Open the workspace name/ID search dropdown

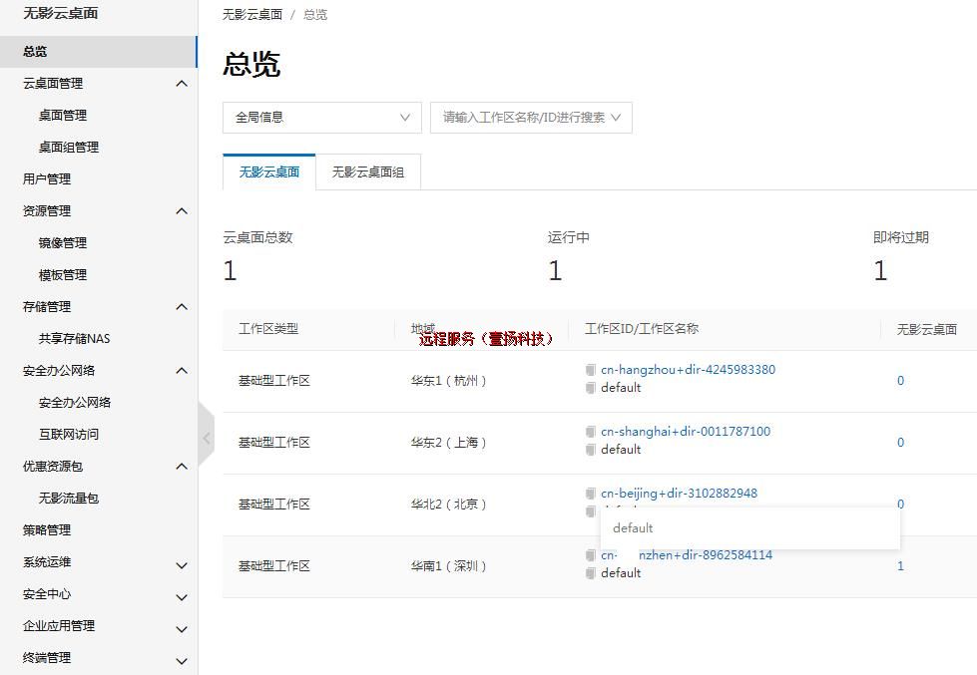click(x=531, y=118)
